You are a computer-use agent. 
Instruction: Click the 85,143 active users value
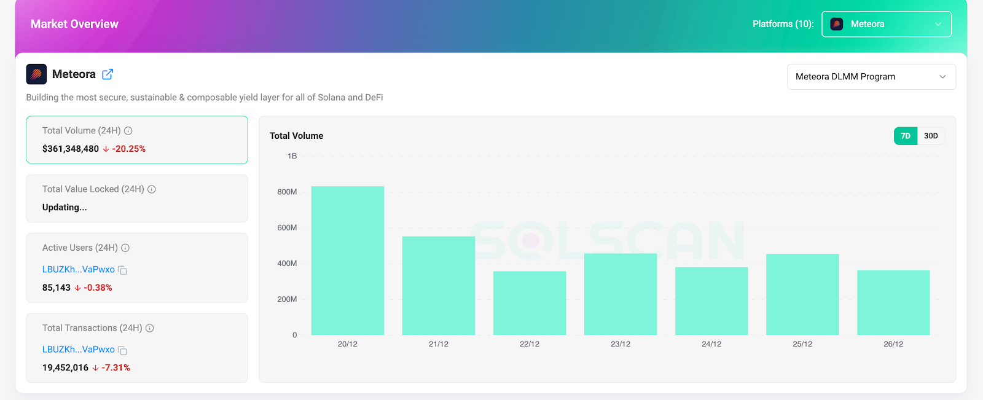tap(57, 288)
